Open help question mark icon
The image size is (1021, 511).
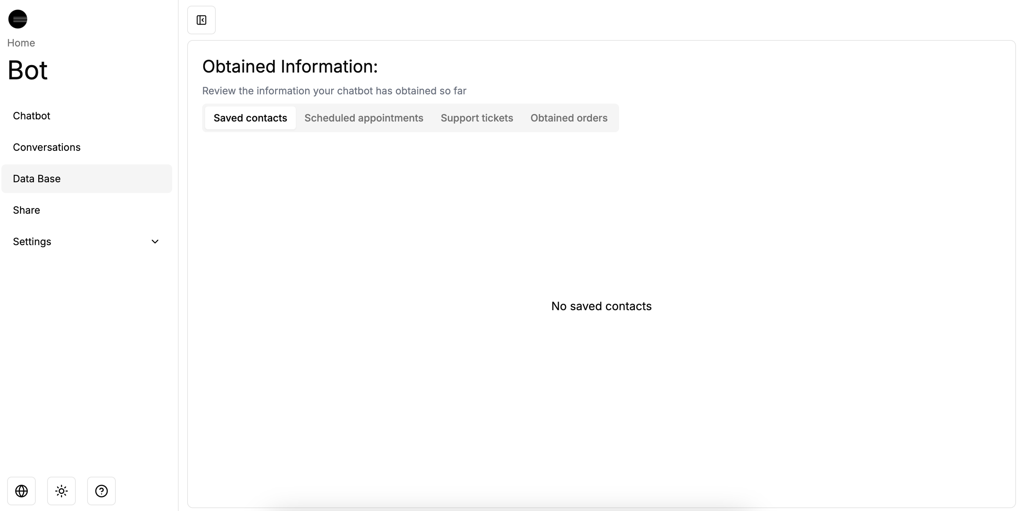[101, 491]
